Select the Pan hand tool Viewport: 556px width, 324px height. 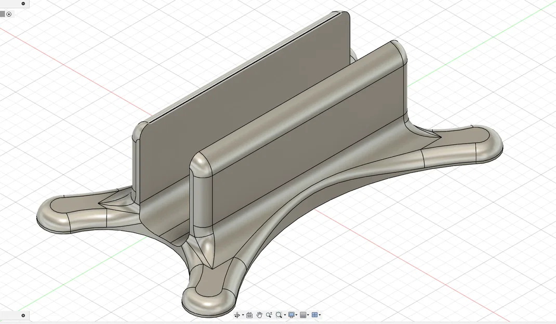tap(259, 315)
